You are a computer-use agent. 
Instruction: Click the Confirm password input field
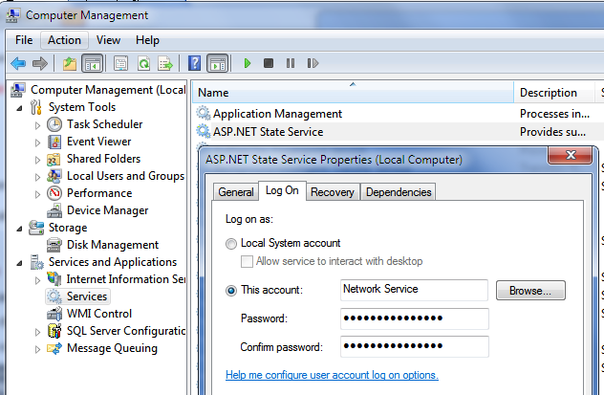[x=415, y=346]
